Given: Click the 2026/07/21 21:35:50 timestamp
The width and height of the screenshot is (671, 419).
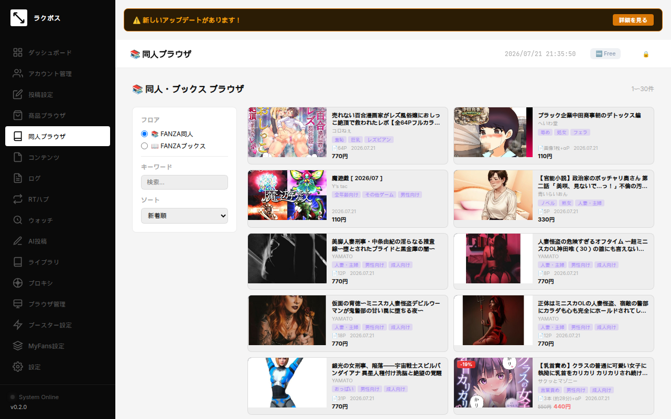Looking at the screenshot, I should [x=540, y=54].
